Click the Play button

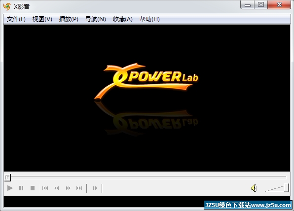pyautogui.click(x=10, y=188)
